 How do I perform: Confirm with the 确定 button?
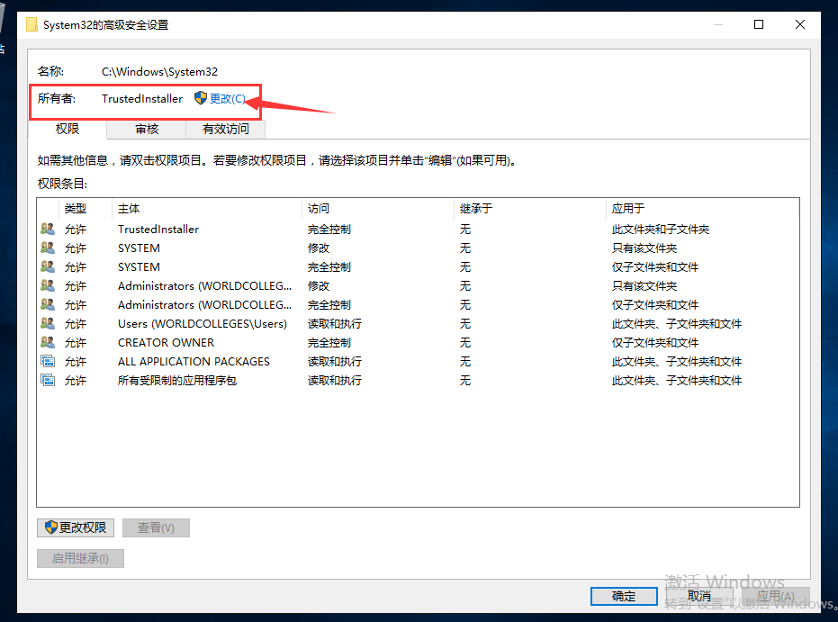point(624,596)
